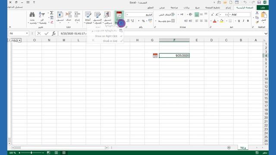
Task: Add a new sheet with plus button
Action: click(229, 148)
